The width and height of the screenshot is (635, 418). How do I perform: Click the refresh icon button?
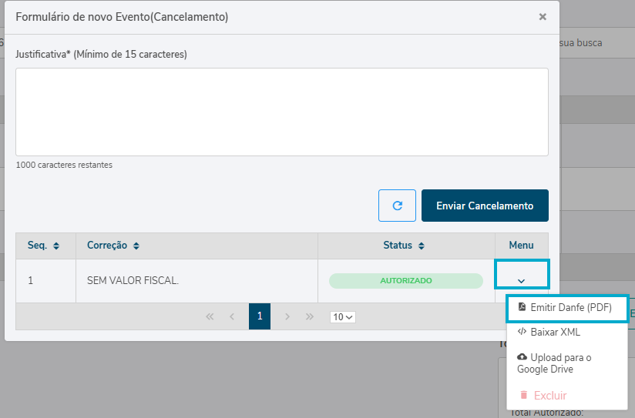(x=397, y=206)
